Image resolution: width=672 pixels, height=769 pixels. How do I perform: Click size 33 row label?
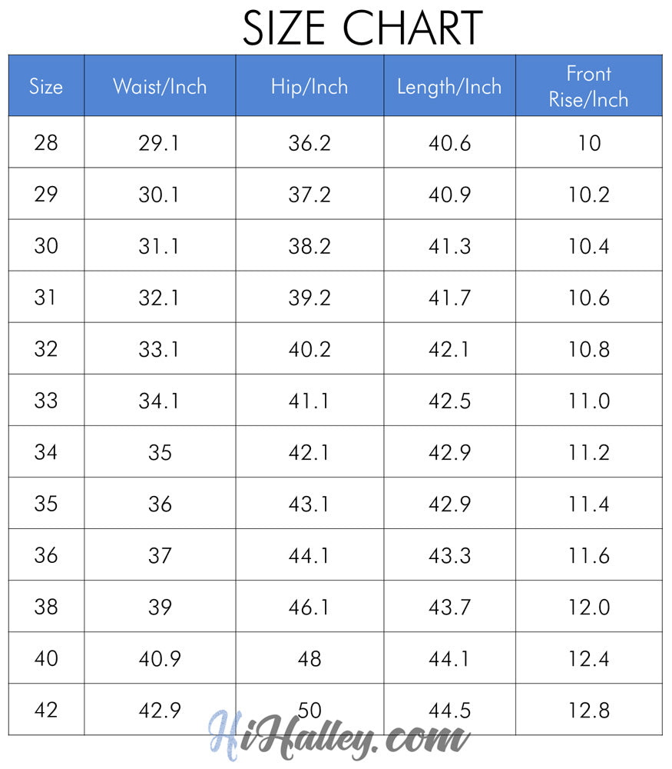pyautogui.click(x=46, y=401)
